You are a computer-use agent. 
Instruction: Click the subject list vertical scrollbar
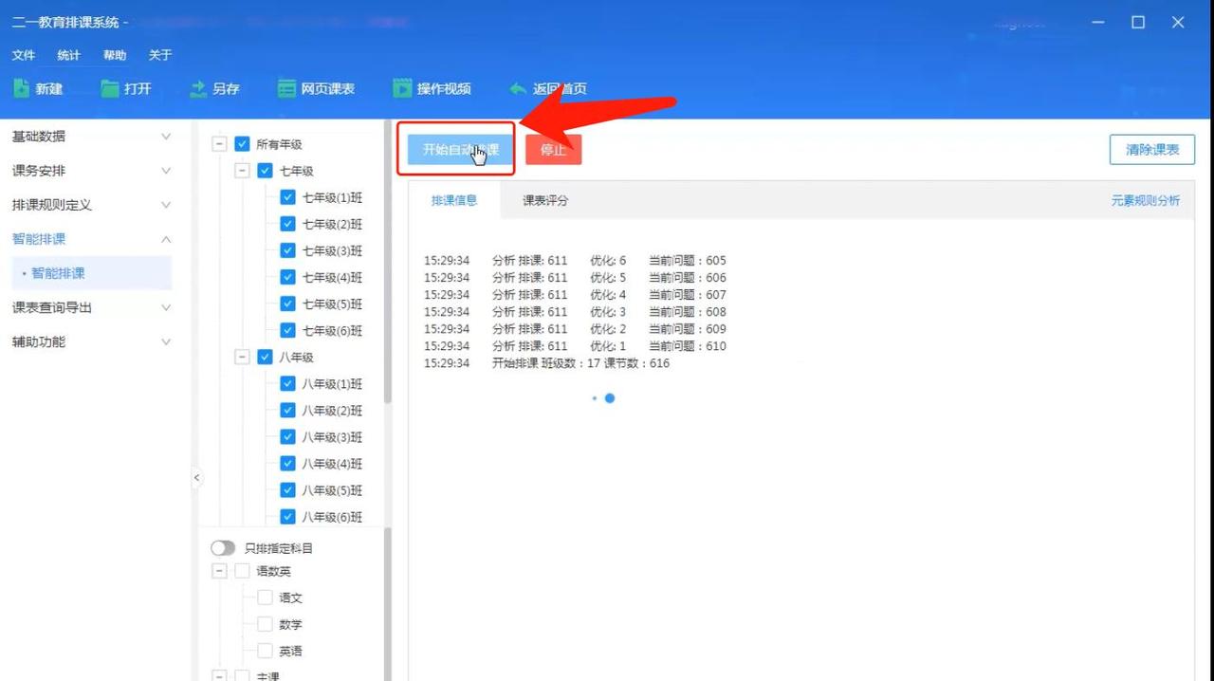(x=387, y=604)
